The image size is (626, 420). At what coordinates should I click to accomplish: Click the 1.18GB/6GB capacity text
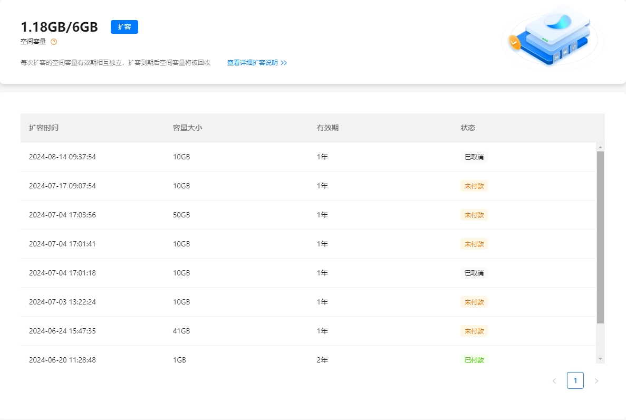point(59,27)
